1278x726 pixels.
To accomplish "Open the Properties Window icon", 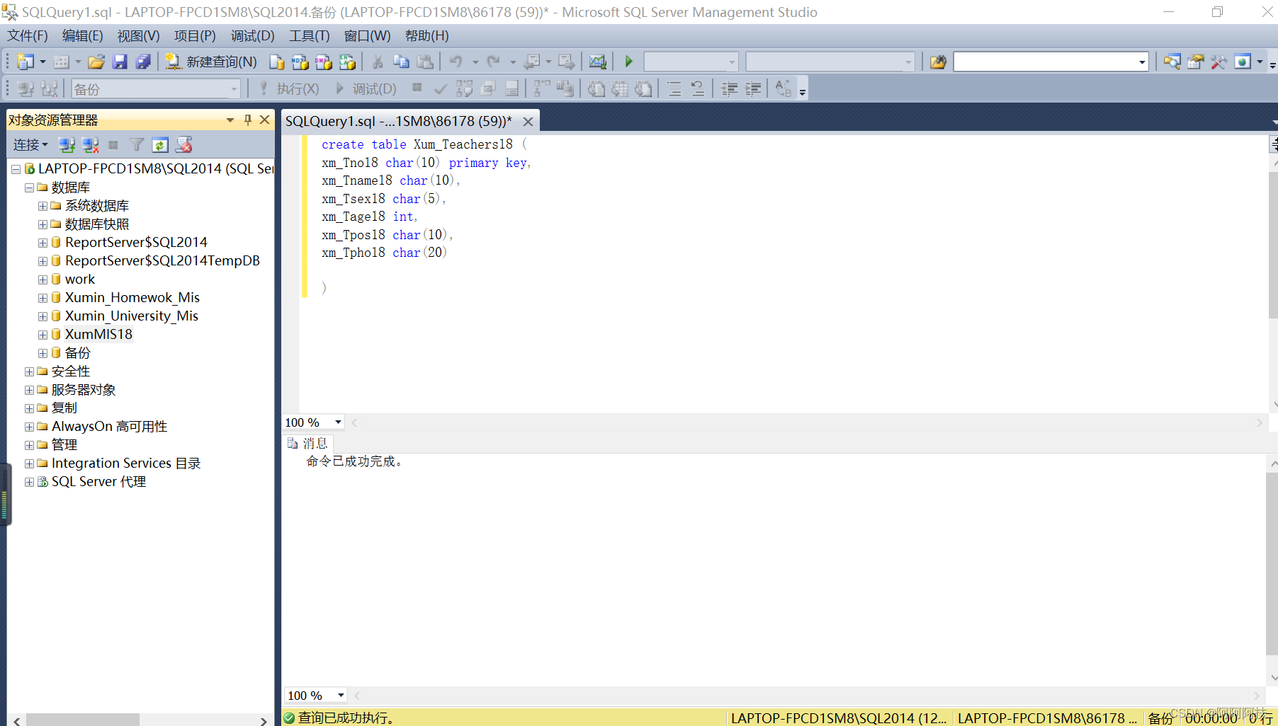I will coord(1195,62).
